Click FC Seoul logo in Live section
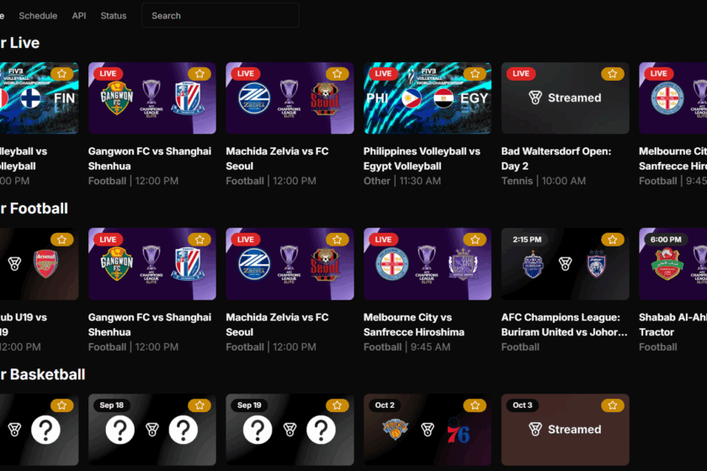The height and width of the screenshot is (471, 707). [x=325, y=98]
